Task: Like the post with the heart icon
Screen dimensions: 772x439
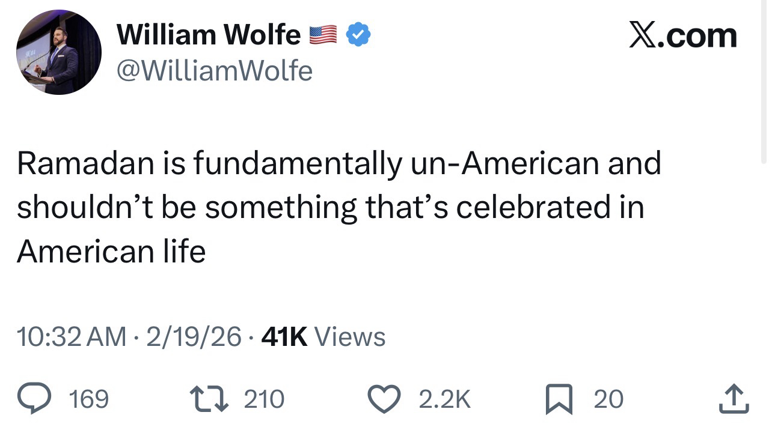Action: [383, 399]
